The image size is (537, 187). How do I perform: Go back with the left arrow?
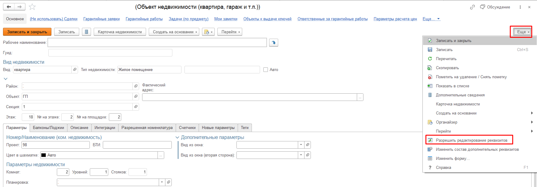(9, 7)
